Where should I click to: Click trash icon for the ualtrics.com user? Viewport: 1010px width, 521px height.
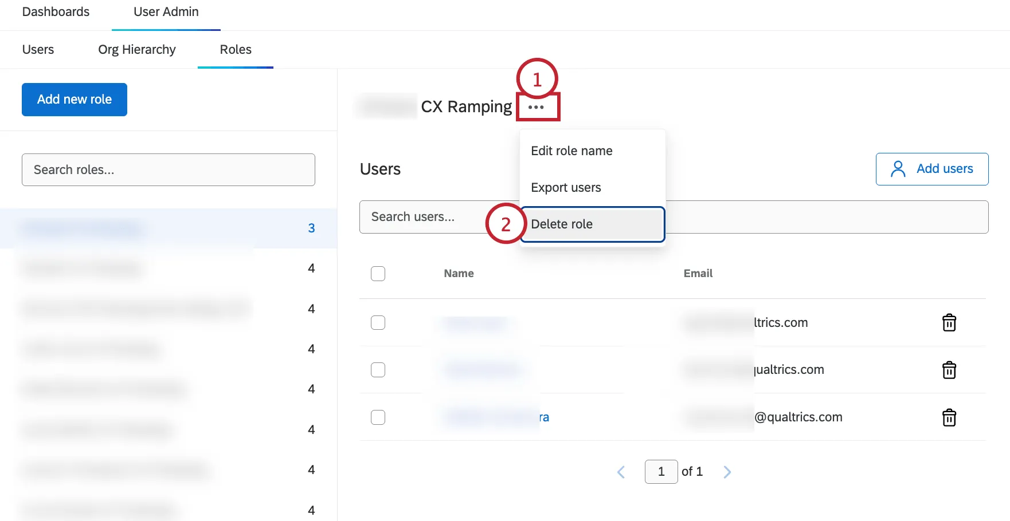point(949,370)
